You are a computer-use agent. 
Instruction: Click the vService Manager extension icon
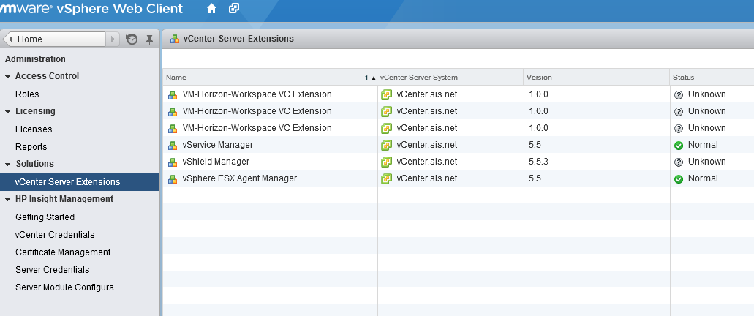coord(172,146)
